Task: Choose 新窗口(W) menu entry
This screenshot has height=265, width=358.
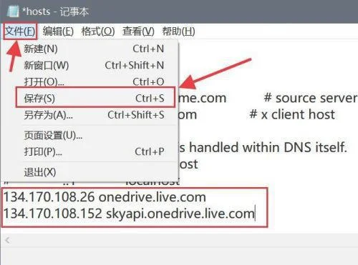Action: click(94, 65)
